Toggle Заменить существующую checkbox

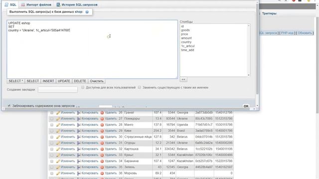tap(140, 88)
